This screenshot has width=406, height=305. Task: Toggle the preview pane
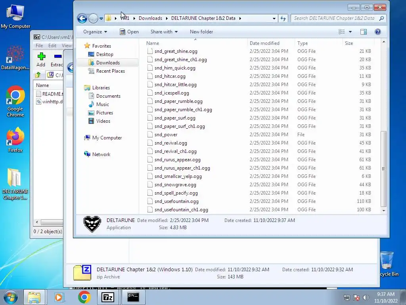click(x=364, y=32)
